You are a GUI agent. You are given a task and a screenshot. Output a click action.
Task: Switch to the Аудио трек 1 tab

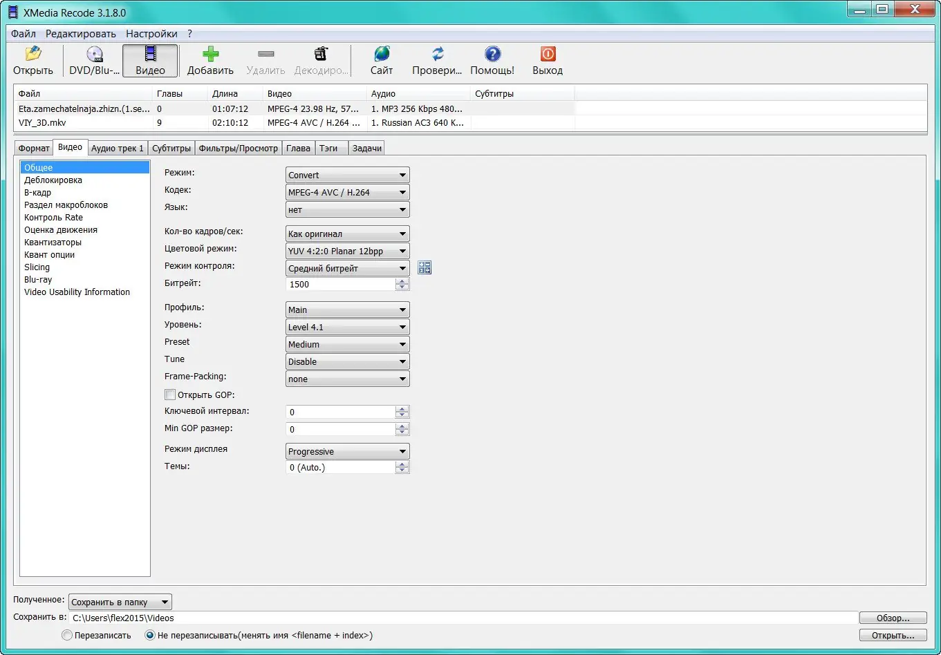pyautogui.click(x=118, y=148)
